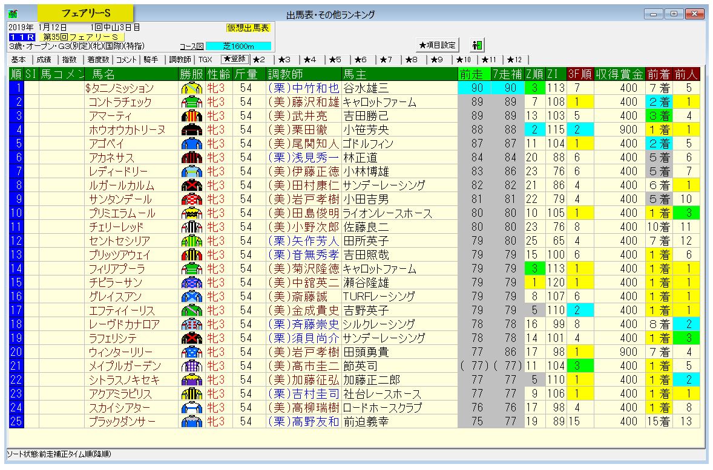Image resolution: width=713 pixels, height=470 pixels.
Task: Open the 調教師 tab
Action: point(180,60)
